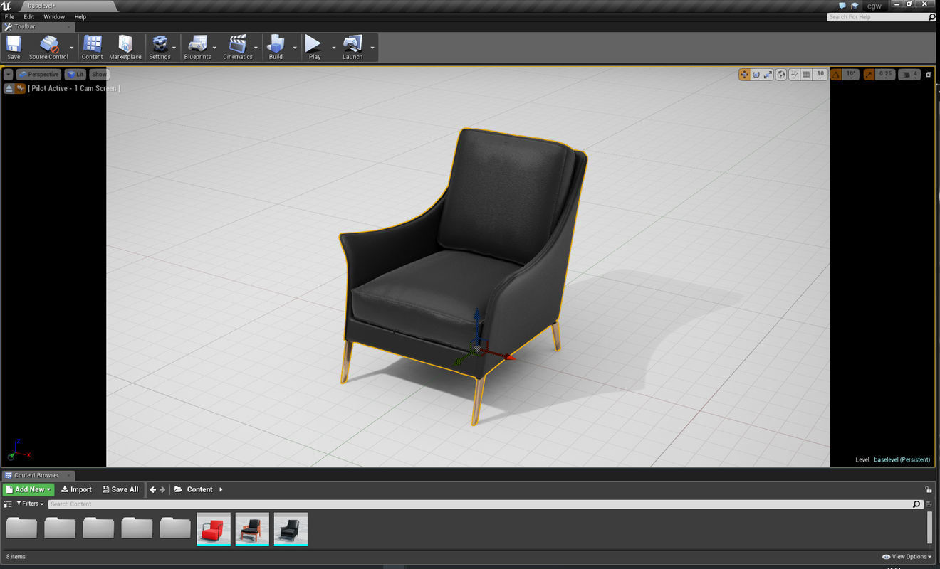This screenshot has width=940, height=569.
Task: Open the Content browser toolbar icon
Action: (92, 46)
